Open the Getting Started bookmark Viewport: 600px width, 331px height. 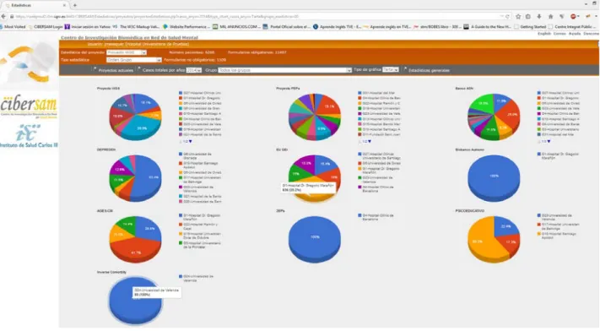[530, 27]
